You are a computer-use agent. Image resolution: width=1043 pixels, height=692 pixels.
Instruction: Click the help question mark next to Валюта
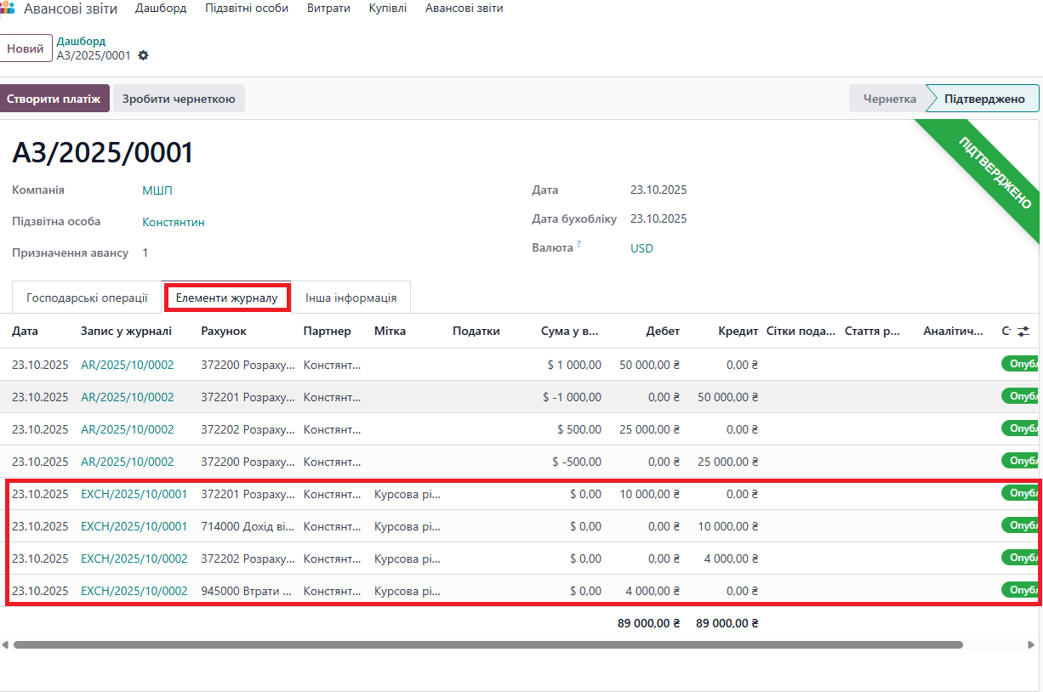(579, 245)
